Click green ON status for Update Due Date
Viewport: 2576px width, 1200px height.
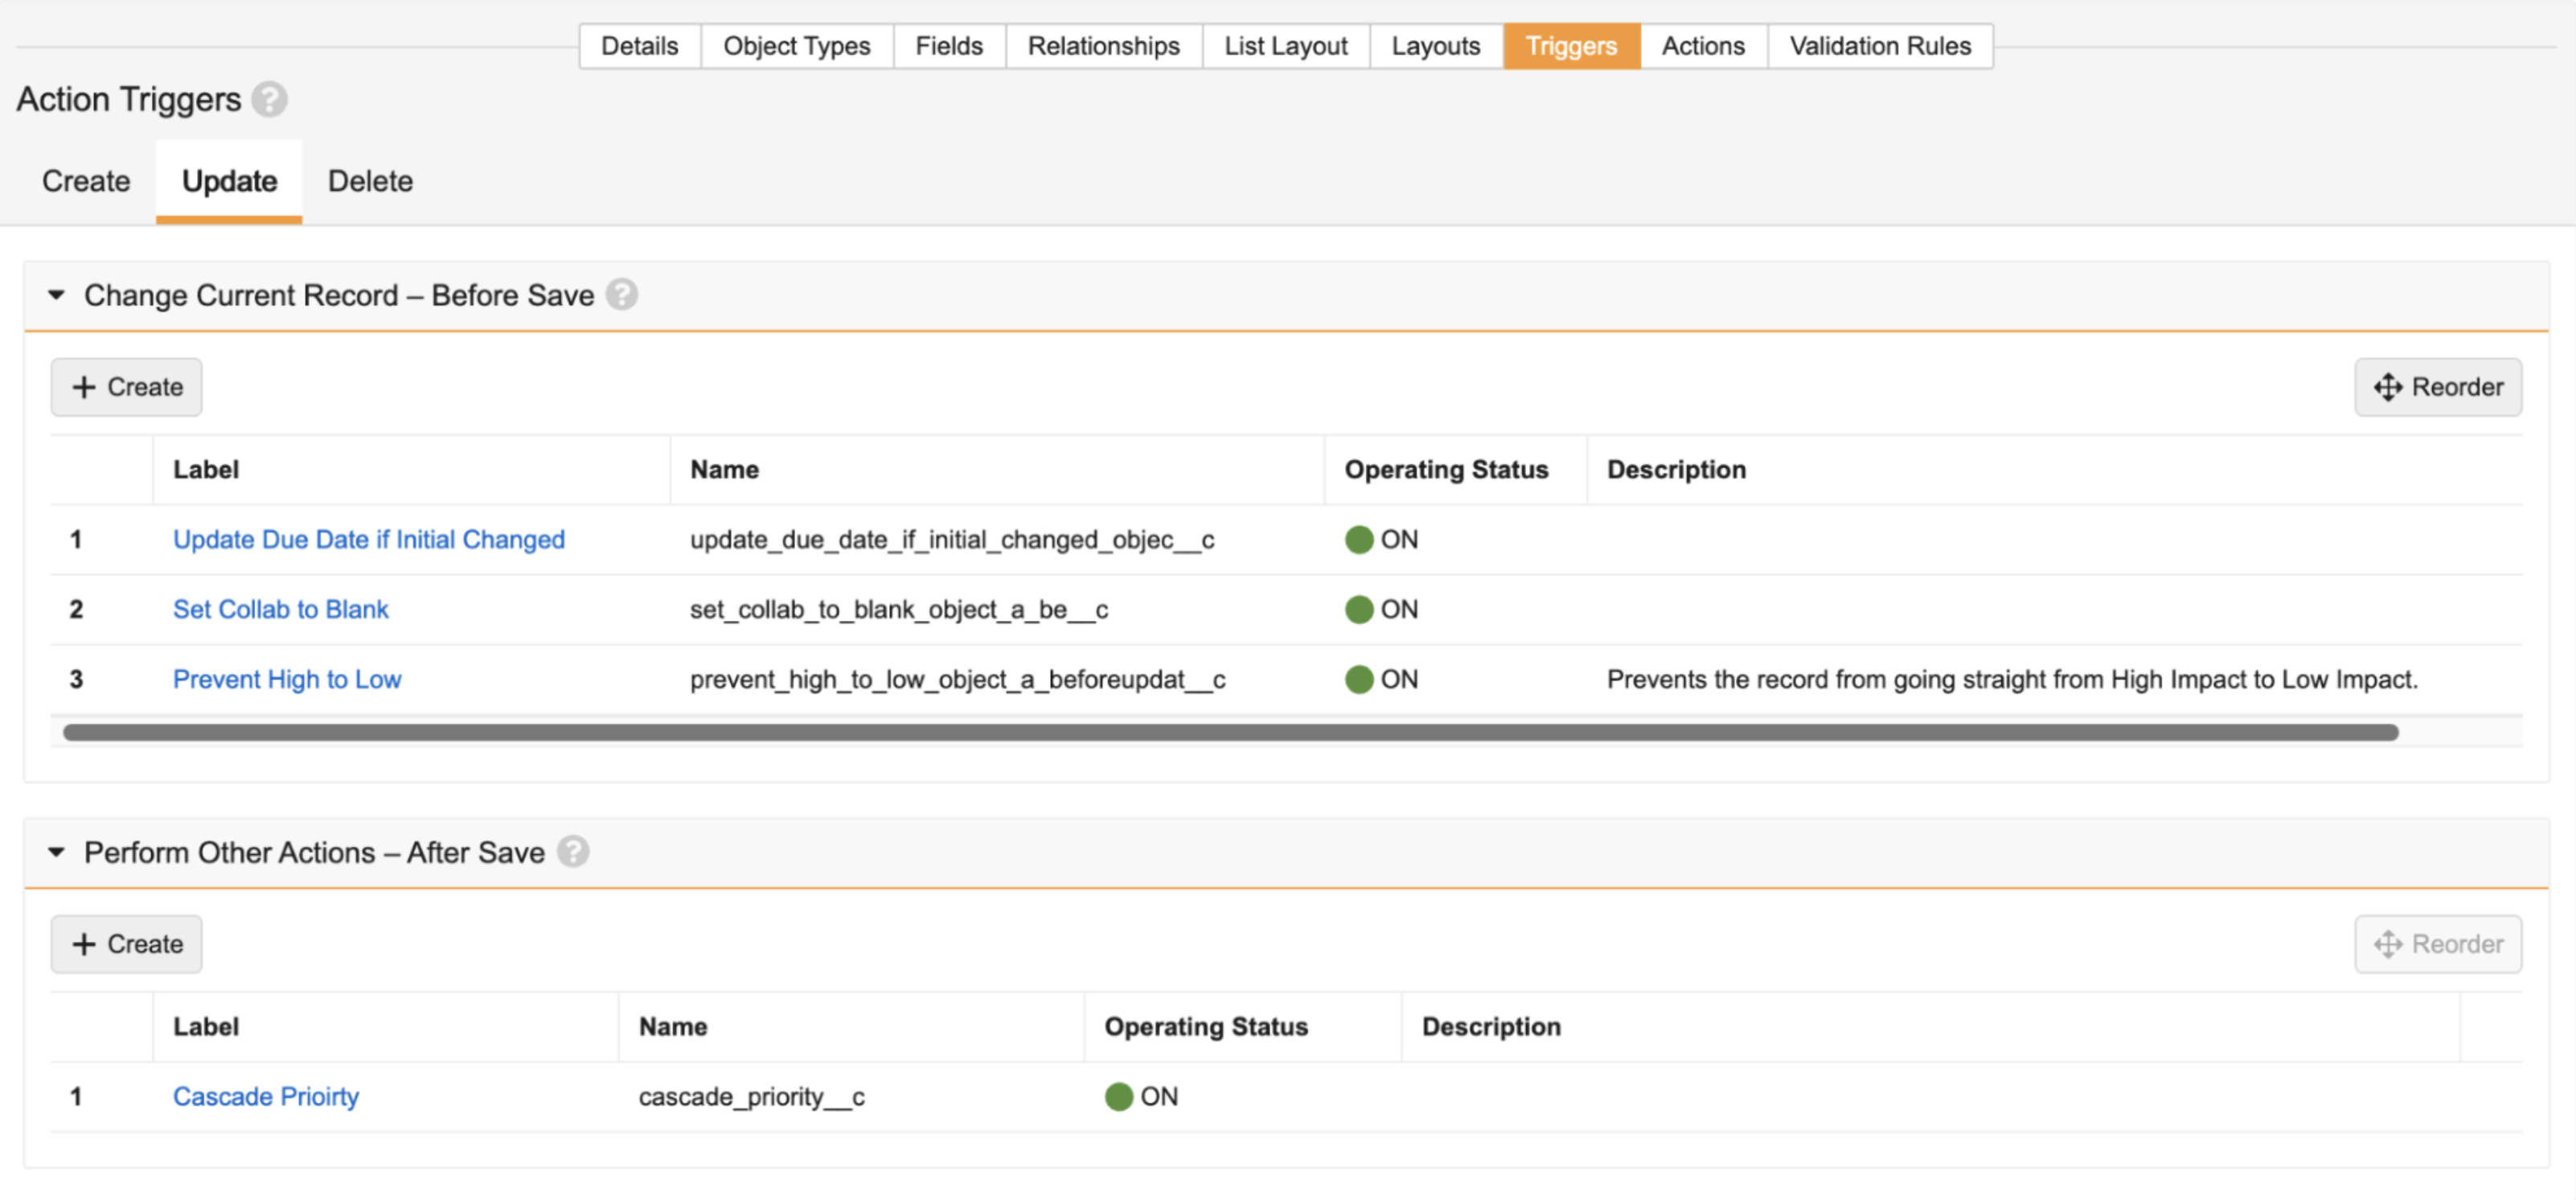click(1358, 540)
